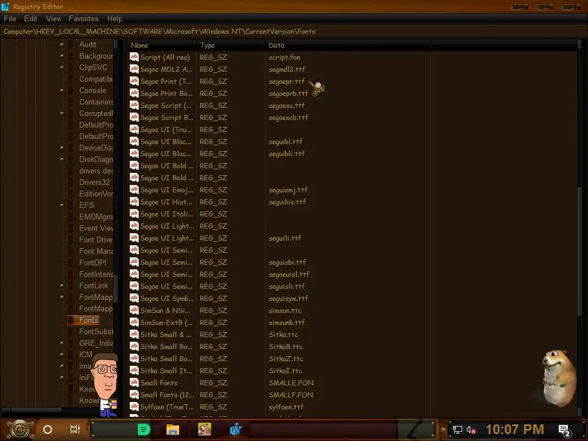Open the hamster app on taskbar
This screenshot has width=588, height=441.
(204, 430)
